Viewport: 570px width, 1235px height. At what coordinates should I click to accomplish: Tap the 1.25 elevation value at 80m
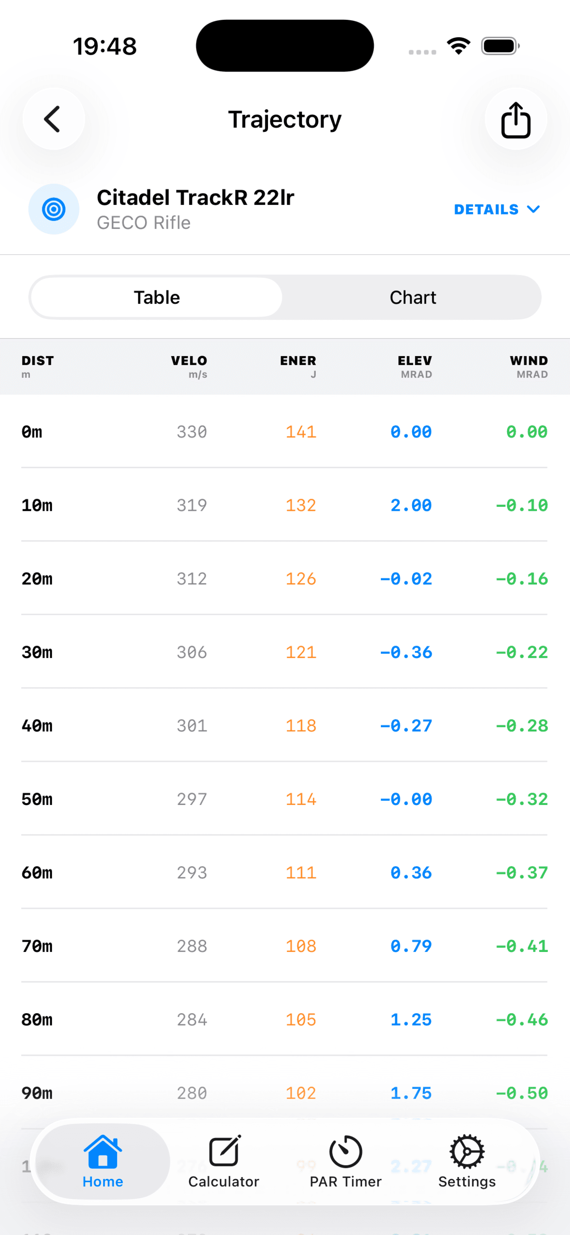click(411, 1019)
